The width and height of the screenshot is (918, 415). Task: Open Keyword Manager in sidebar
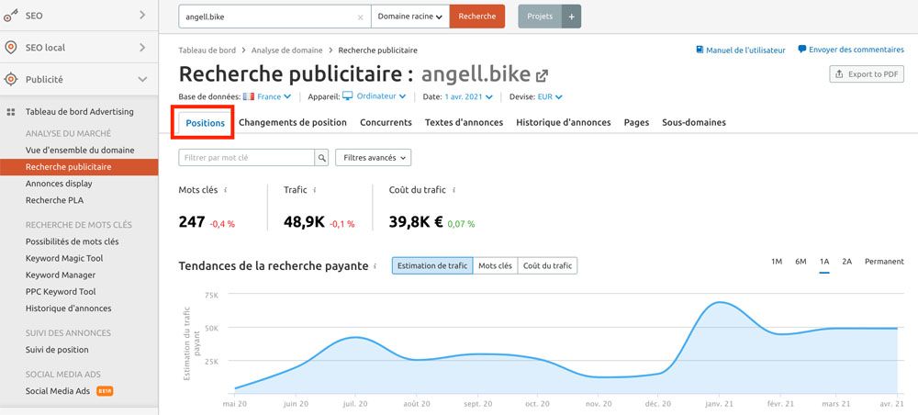point(61,275)
